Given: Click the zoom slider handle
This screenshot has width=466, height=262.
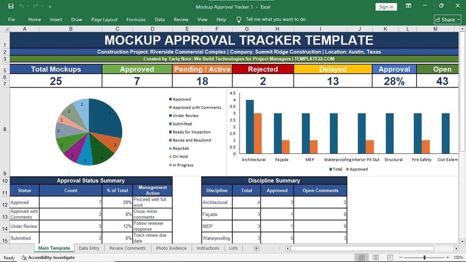Looking at the screenshot, I should (424, 258).
